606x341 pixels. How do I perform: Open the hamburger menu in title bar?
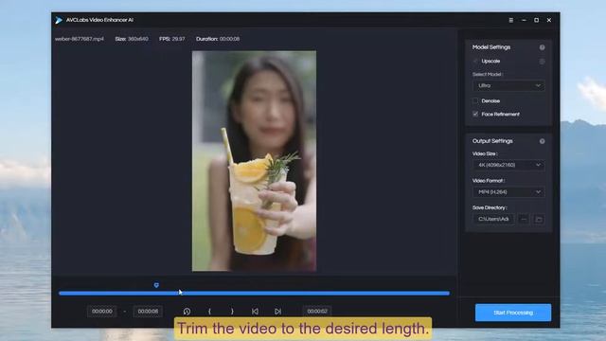(511, 20)
